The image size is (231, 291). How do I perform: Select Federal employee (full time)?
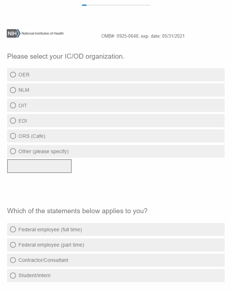click(x=13, y=230)
